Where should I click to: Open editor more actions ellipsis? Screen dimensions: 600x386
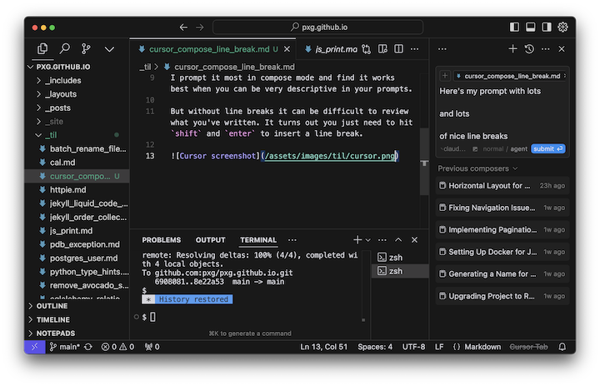click(415, 49)
